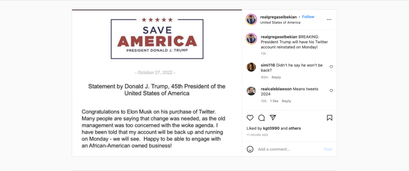Open the emoji picker smiley icon
Screen dimensions: 409x171
pos(250,149)
